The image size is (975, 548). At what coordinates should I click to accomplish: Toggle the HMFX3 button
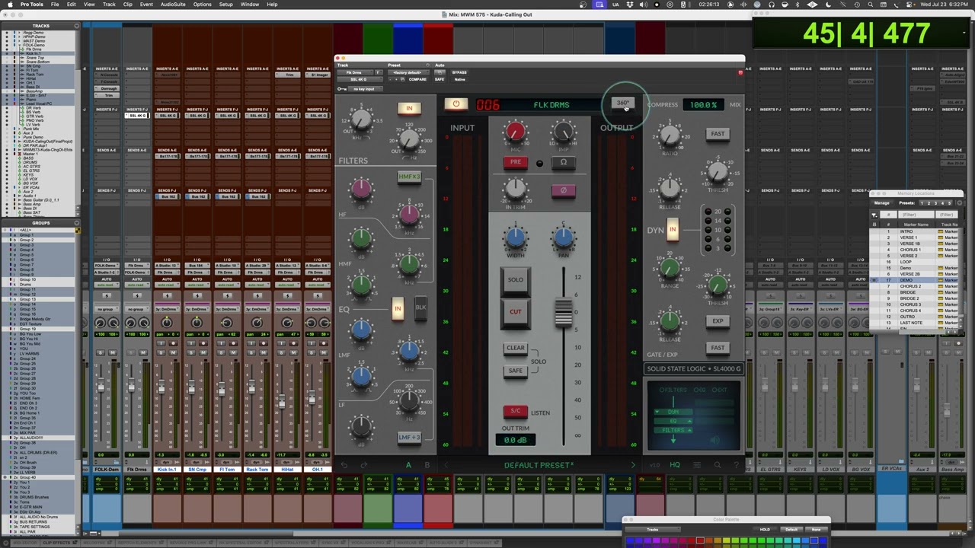coord(409,177)
